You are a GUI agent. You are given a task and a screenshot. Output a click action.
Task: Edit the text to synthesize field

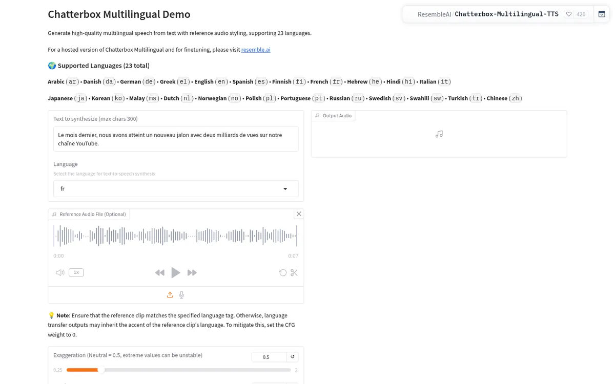pos(176,139)
